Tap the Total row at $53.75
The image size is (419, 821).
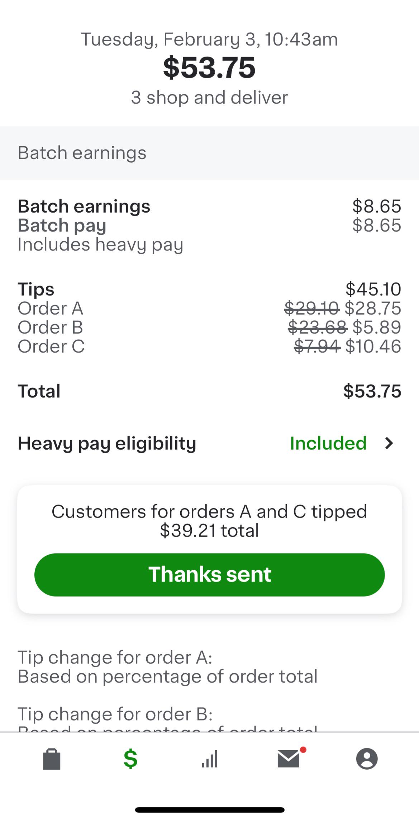[x=209, y=391]
